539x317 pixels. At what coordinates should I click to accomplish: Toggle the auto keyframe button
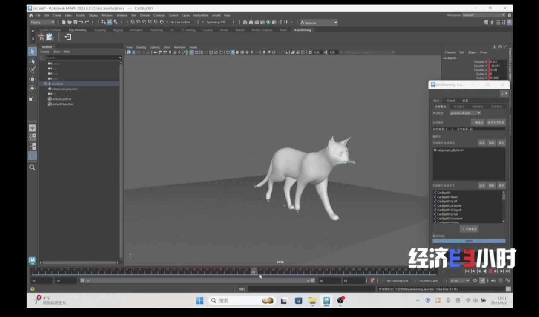[372, 281]
